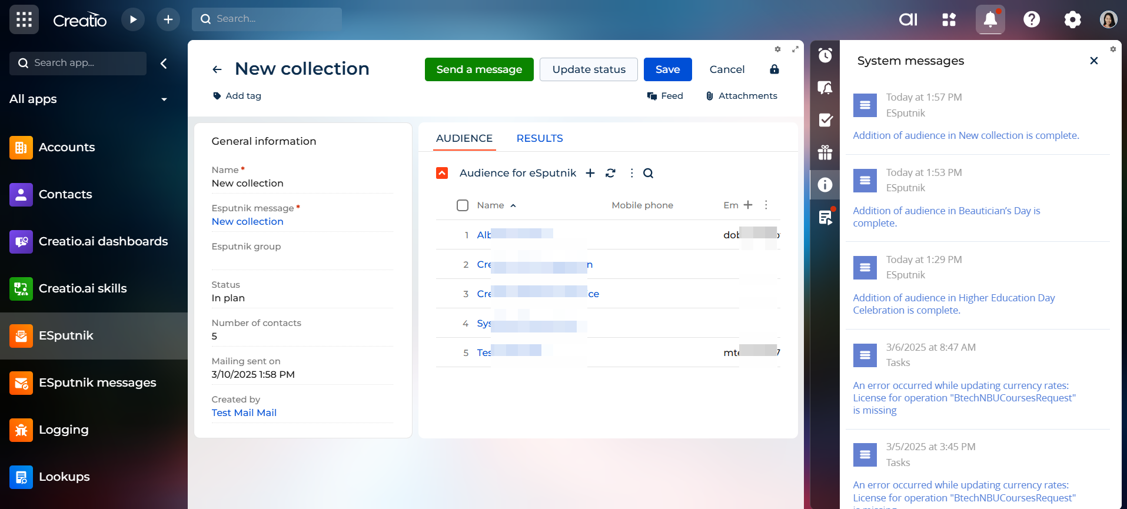This screenshot has width=1127, height=509.
Task: Open the Feed panel
Action: 665,96
